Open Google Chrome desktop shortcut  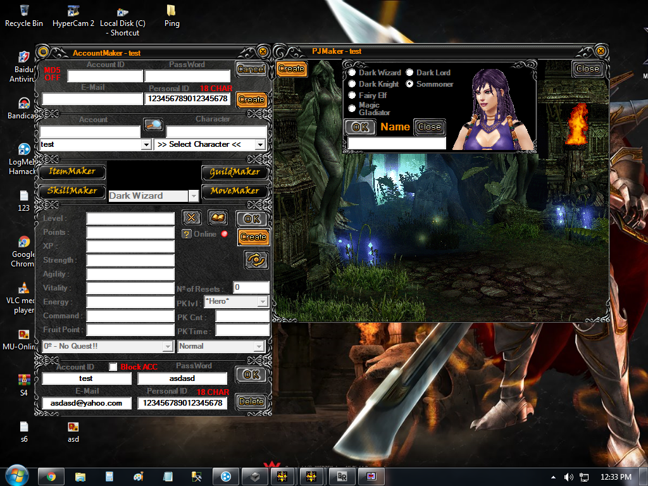pos(23,252)
